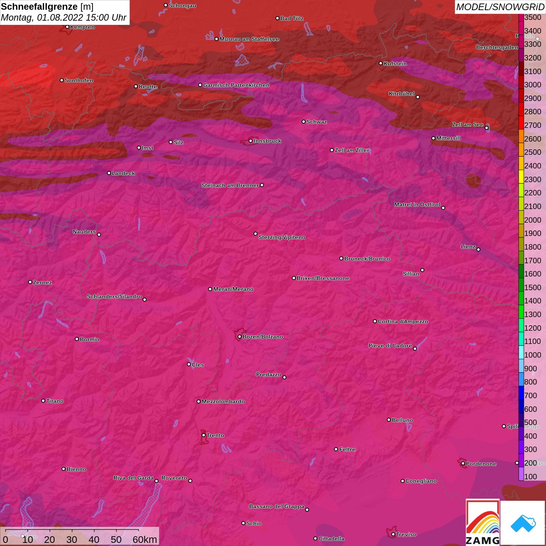This screenshot has height=546, width=546.
Task: Click the Trento city marker
Action: [204, 435]
